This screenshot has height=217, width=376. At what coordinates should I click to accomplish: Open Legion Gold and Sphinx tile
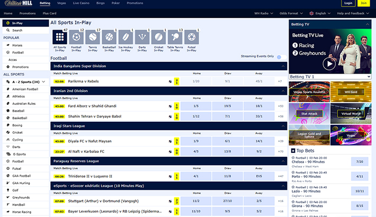(309, 135)
